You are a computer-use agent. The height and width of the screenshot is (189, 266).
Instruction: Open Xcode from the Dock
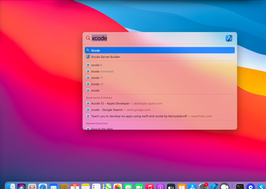point(214,186)
